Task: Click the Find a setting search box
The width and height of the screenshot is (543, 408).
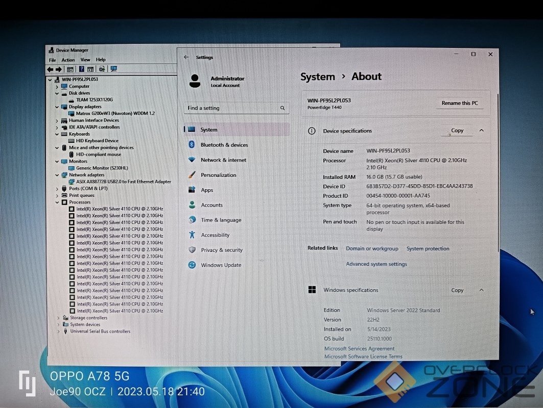Action: pos(237,108)
